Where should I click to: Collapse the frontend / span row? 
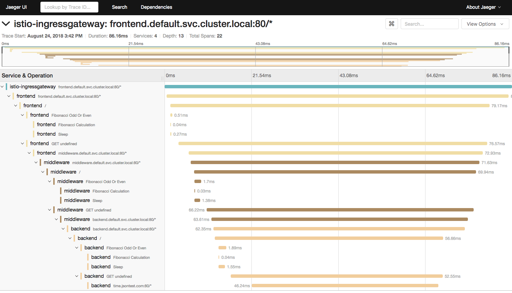[x=16, y=106]
